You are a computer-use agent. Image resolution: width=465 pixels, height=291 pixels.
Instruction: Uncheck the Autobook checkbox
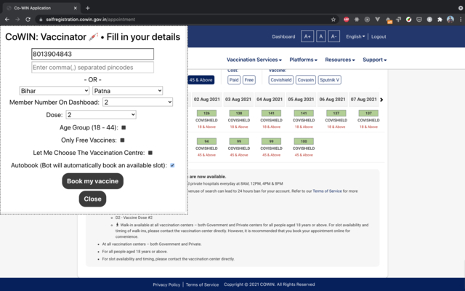point(172,165)
